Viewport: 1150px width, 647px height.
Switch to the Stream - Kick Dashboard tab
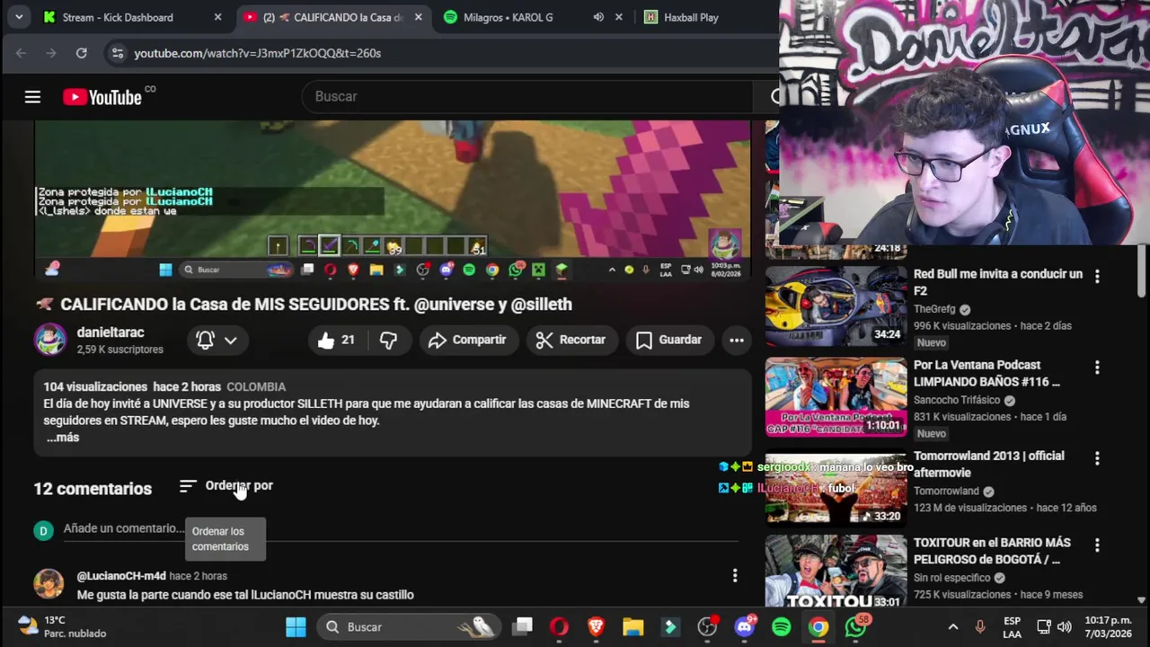117,17
